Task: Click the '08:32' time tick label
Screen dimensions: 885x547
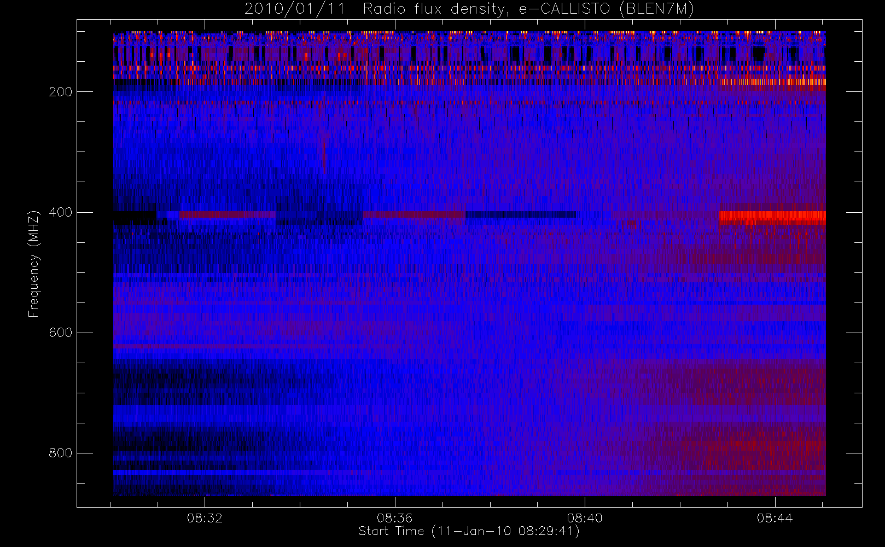Action: point(205,518)
